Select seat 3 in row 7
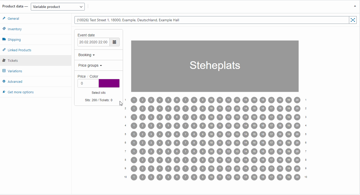Viewport: 360px width, 195px height. (151, 151)
